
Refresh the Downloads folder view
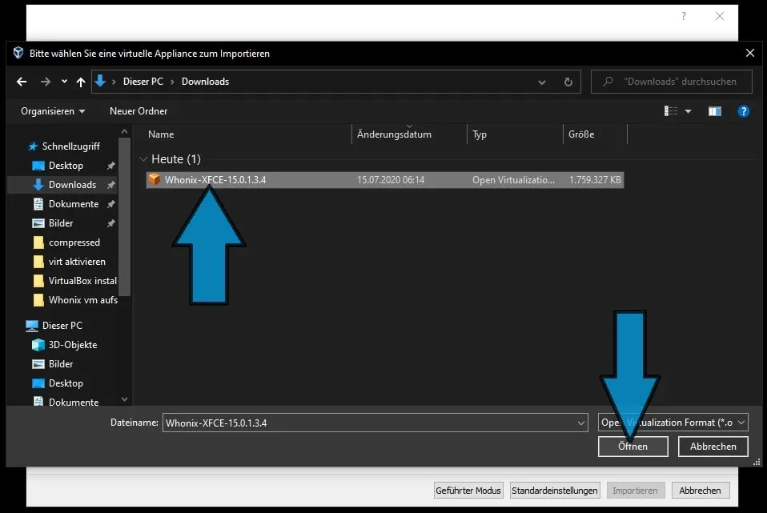(x=568, y=82)
